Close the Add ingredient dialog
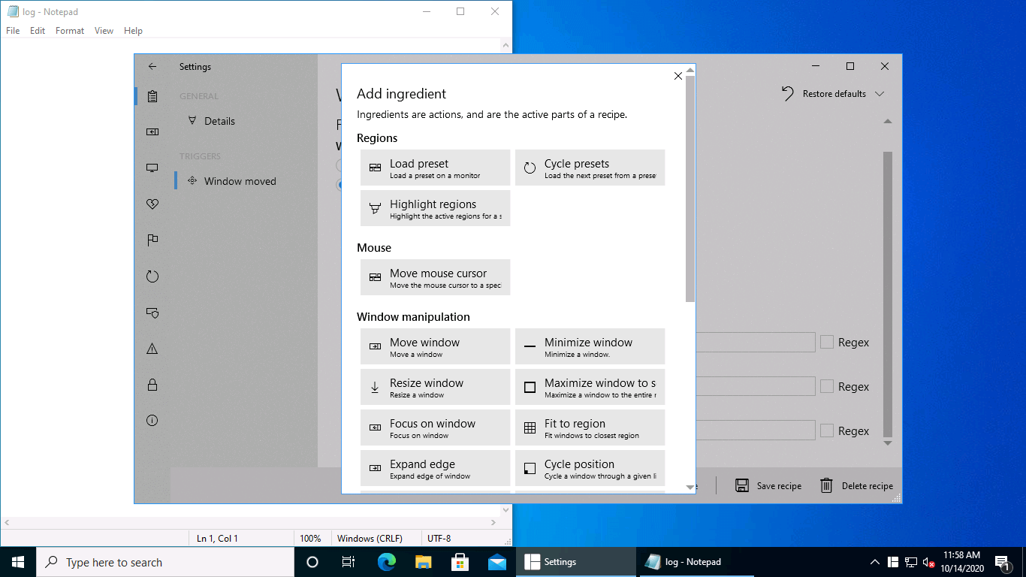The width and height of the screenshot is (1026, 577). 678,76
